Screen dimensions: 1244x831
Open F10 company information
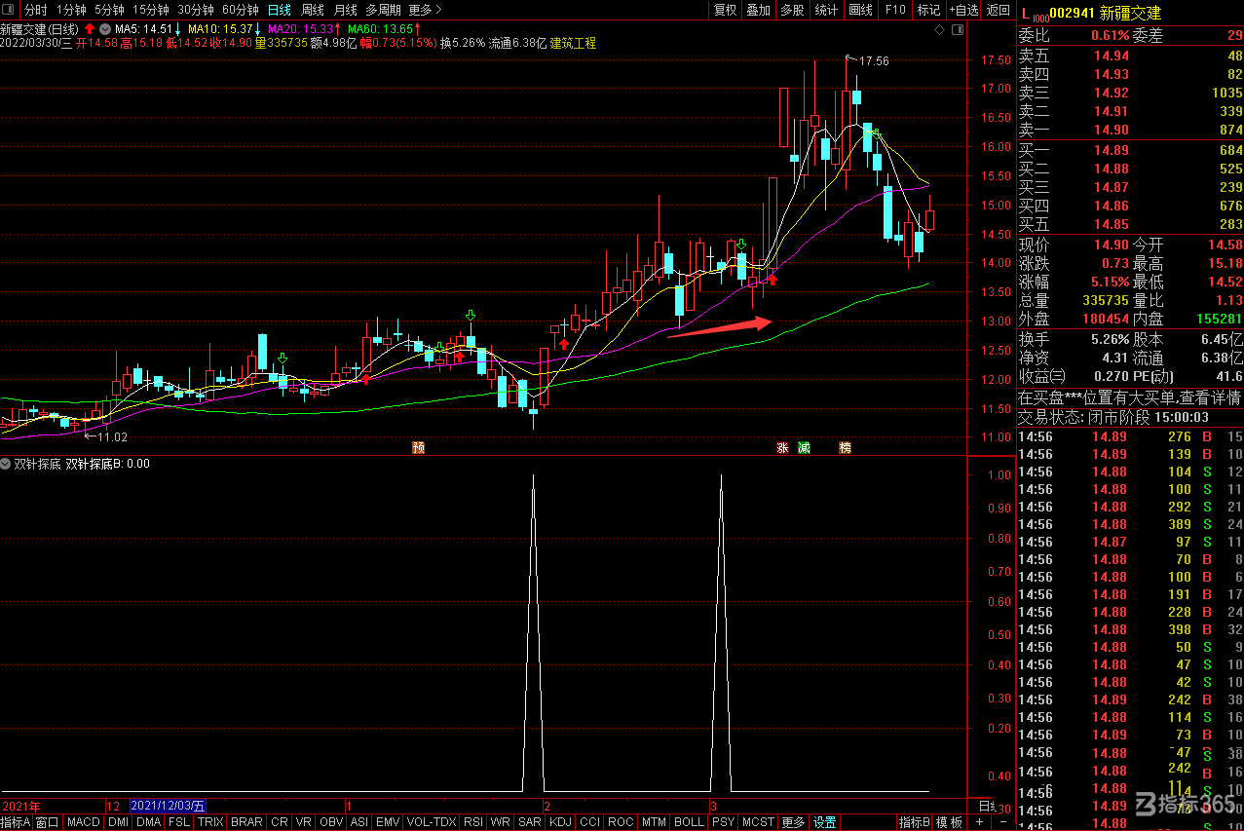894,10
